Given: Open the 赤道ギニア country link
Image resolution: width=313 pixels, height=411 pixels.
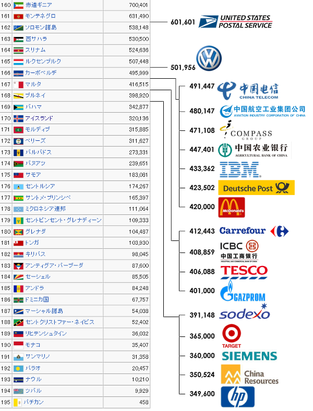Looking at the screenshot, I should [39, 5].
